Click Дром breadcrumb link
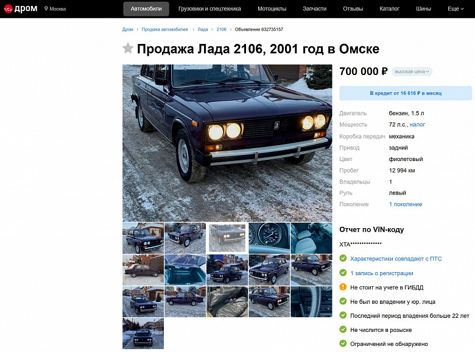Image resolution: width=475 pixels, height=352 pixels. (127, 29)
